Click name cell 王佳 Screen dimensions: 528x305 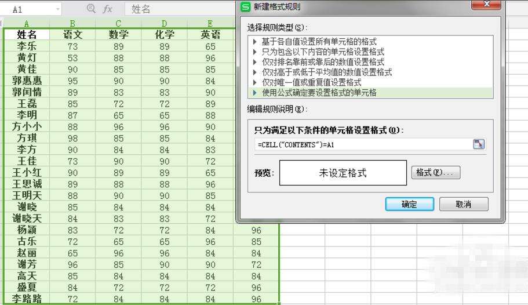click(27, 161)
